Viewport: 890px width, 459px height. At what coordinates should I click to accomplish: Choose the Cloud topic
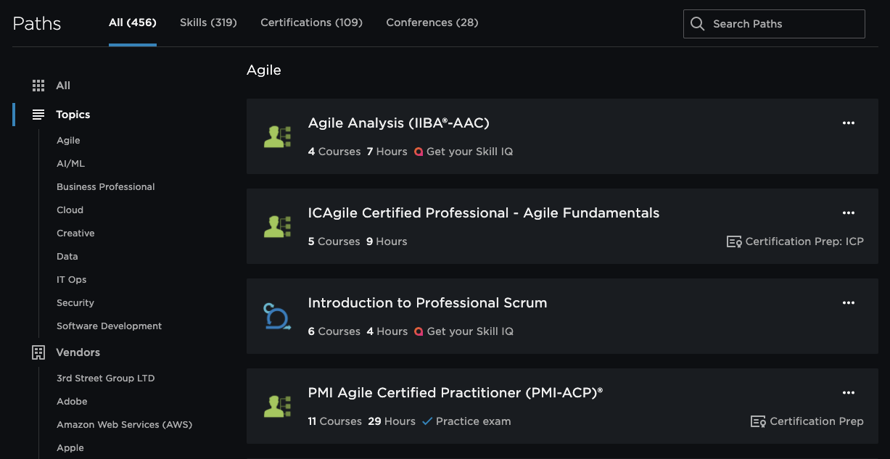[70, 210]
